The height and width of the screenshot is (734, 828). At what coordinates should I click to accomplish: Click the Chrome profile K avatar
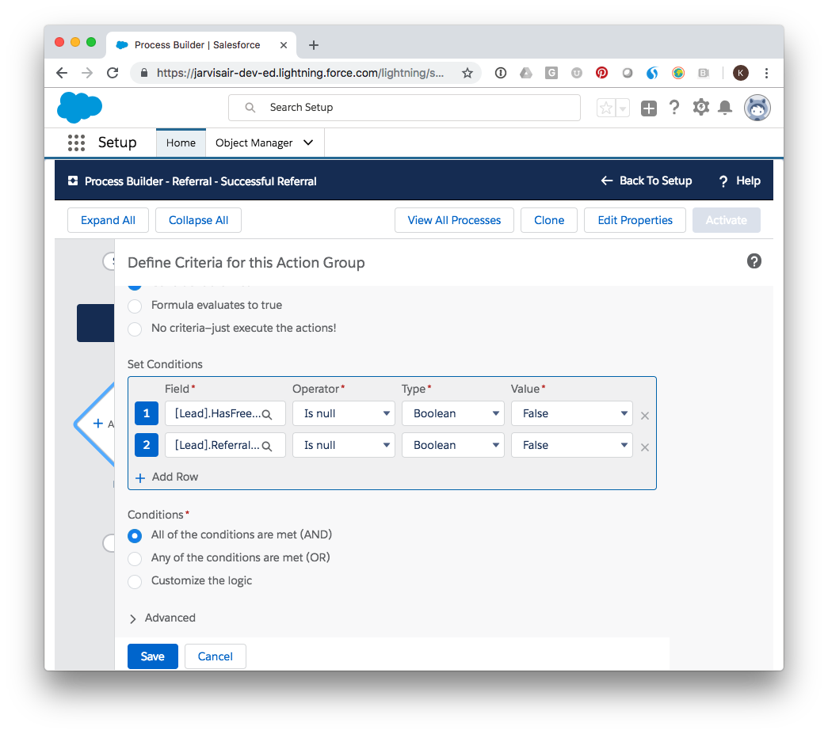point(740,73)
